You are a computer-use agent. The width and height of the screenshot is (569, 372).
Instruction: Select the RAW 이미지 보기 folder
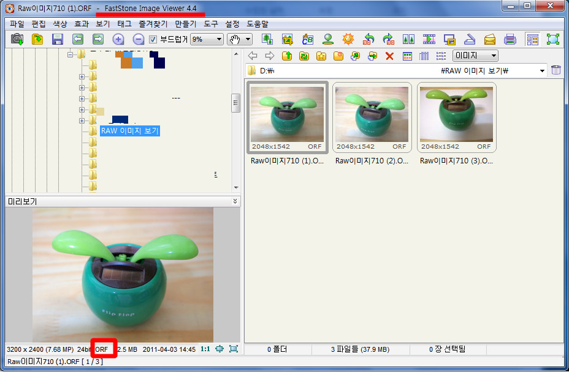129,131
